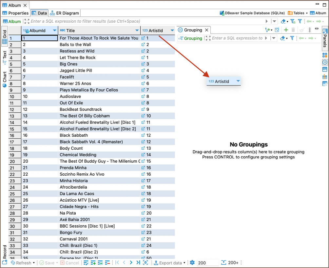Open the Grouping panel icon in right sidebar
This screenshot has width=329, height=268.
325,62
